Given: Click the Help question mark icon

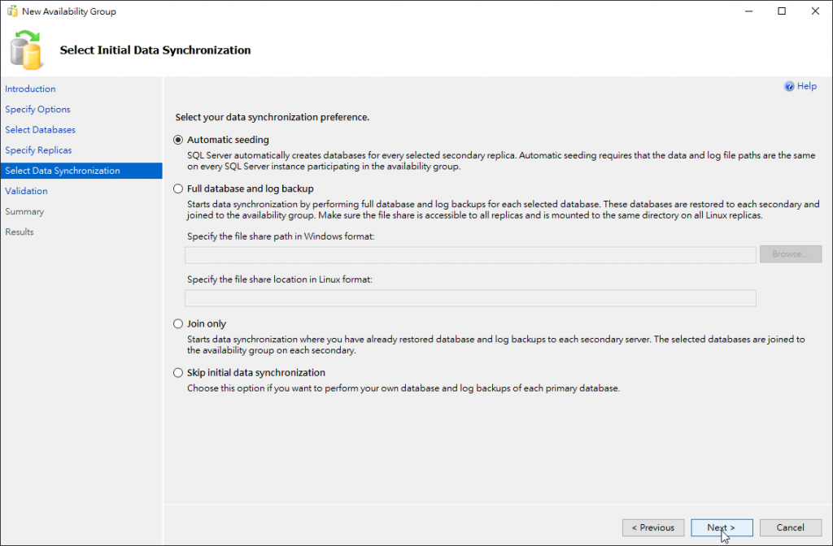Looking at the screenshot, I should point(788,86).
